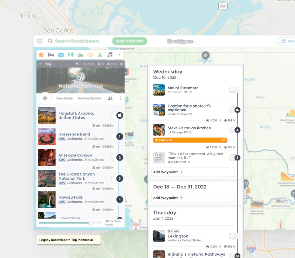
Task: Click the map pin above the itinerary panel
Action: point(206,56)
